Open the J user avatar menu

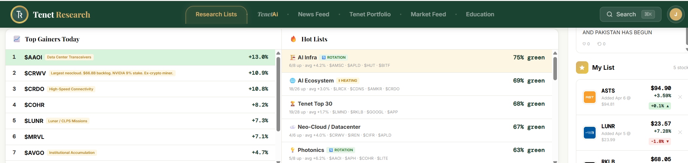click(x=676, y=14)
